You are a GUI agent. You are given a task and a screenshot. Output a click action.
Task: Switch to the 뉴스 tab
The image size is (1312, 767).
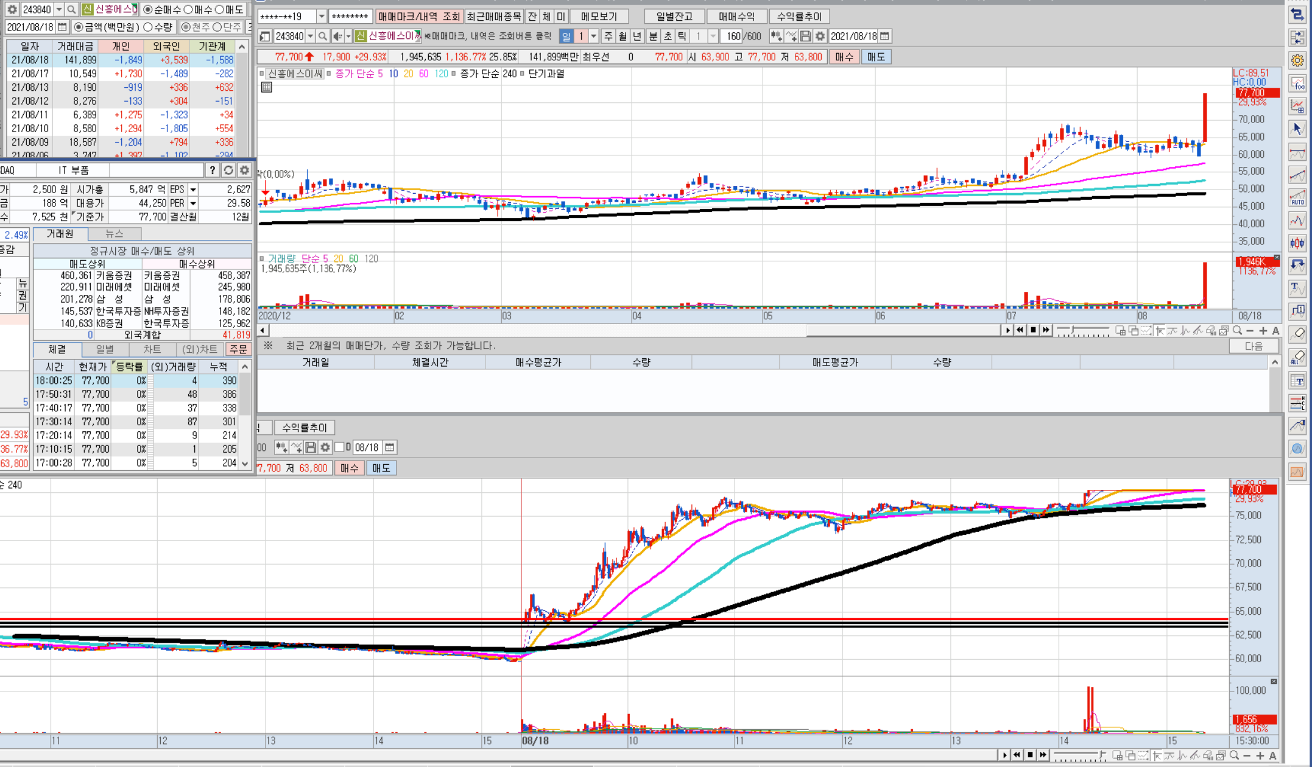[x=115, y=234]
